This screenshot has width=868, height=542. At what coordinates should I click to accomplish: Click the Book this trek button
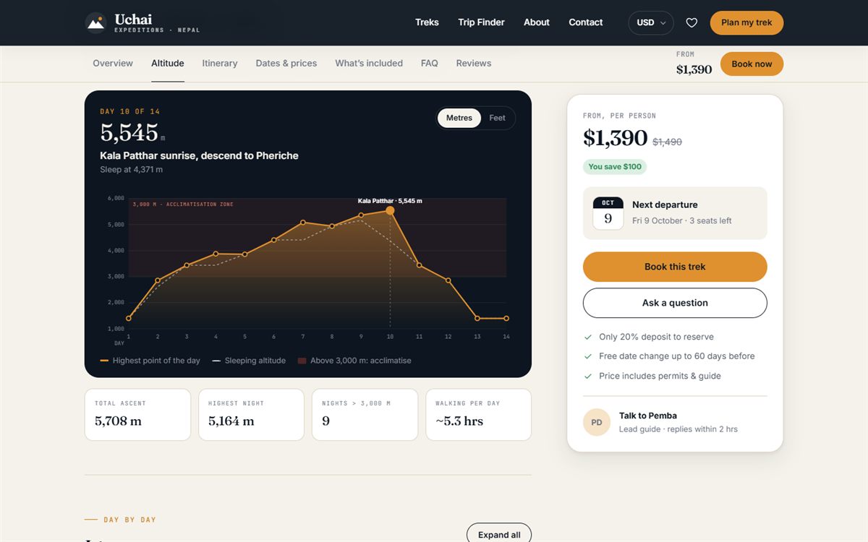pyautogui.click(x=675, y=267)
